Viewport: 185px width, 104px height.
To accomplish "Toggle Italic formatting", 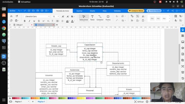I will 29,21.
